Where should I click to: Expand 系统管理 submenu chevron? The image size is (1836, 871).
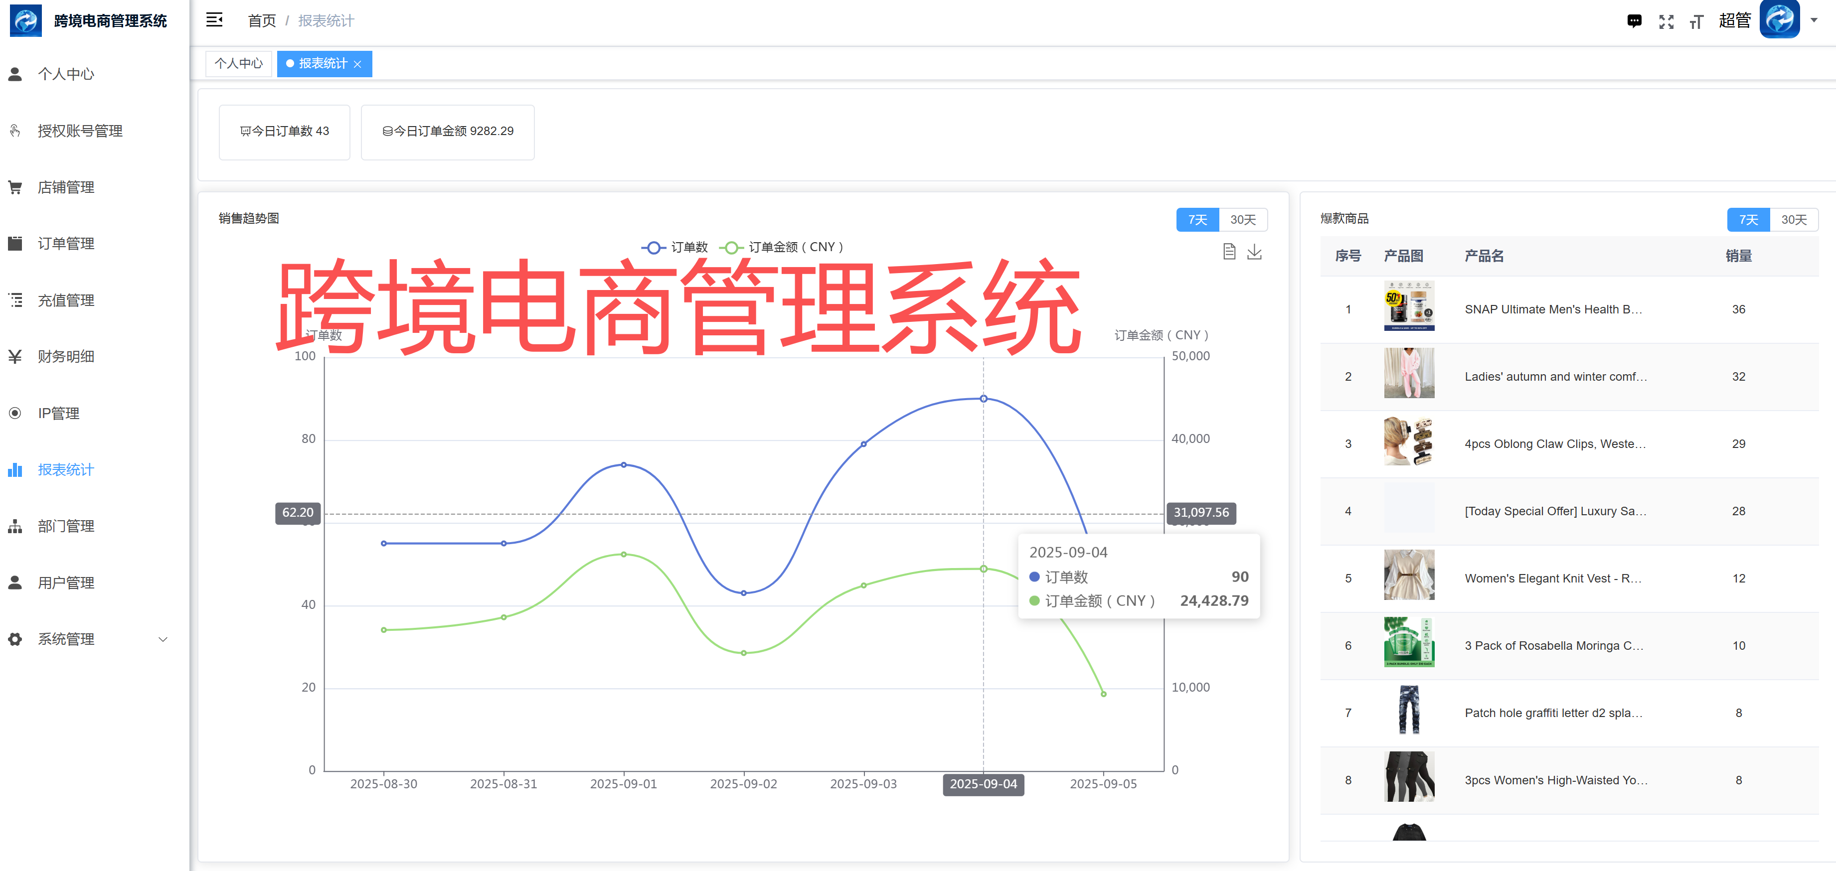pyautogui.click(x=163, y=639)
